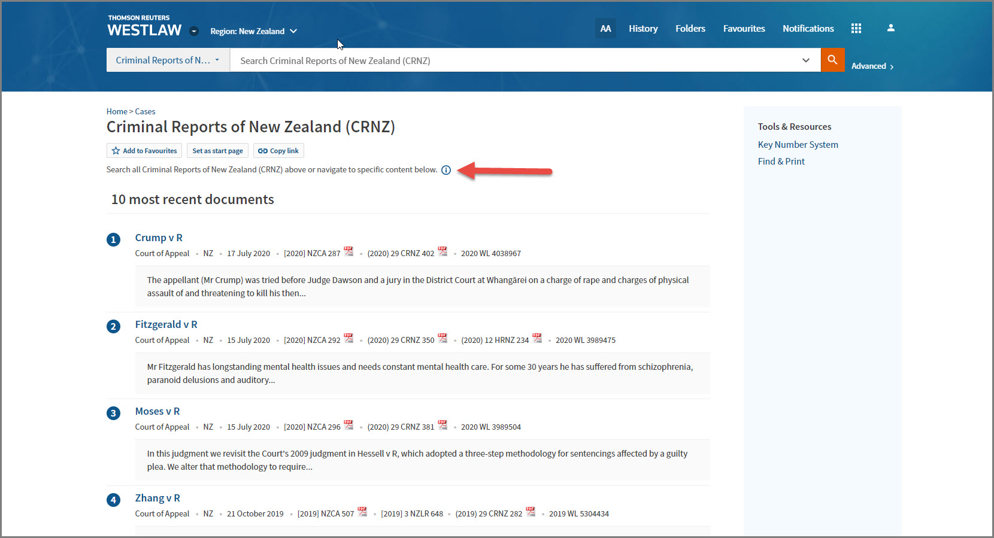994x538 pixels.
Task: Open PDF icon next to (2020) 29 CRNZ 402
Action: coord(443,251)
